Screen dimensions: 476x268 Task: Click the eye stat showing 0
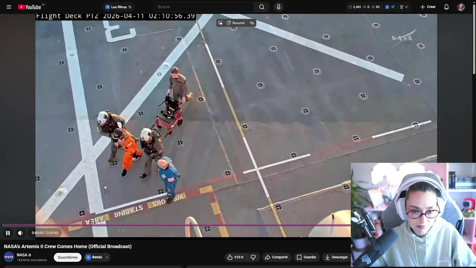(366, 7)
